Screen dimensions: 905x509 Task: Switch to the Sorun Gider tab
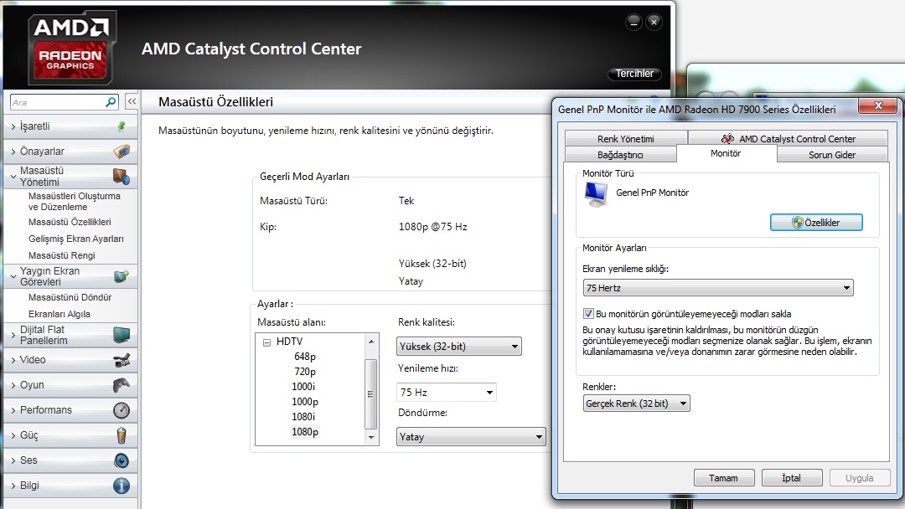click(x=832, y=155)
